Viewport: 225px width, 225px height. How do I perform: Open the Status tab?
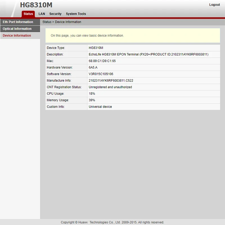point(28,14)
